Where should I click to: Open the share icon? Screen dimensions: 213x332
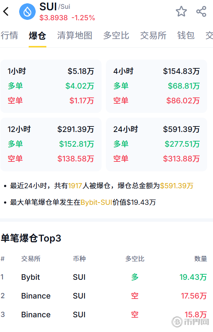pos(201,11)
